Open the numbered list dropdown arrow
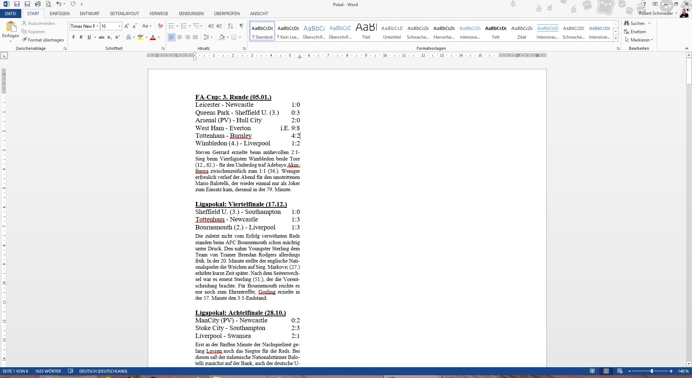Viewport: 692px width, 378px height. click(190, 26)
